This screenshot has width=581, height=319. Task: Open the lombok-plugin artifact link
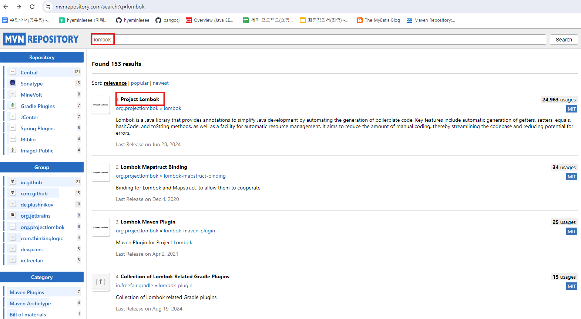pyautogui.click(x=175, y=286)
